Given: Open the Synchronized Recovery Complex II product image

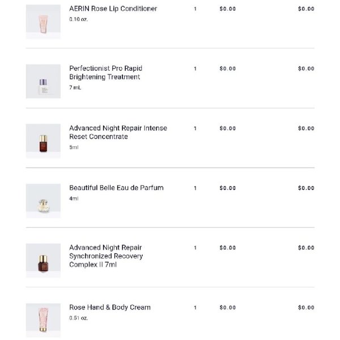Looking at the screenshot, I should (43, 261).
